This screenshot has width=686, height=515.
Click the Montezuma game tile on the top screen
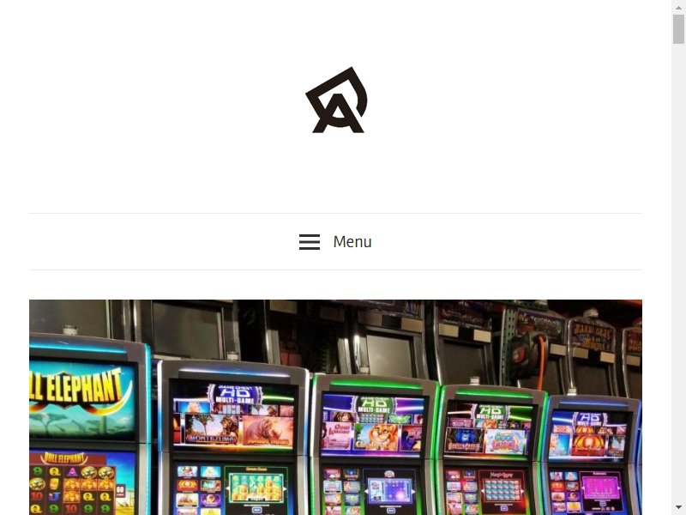click(x=212, y=429)
